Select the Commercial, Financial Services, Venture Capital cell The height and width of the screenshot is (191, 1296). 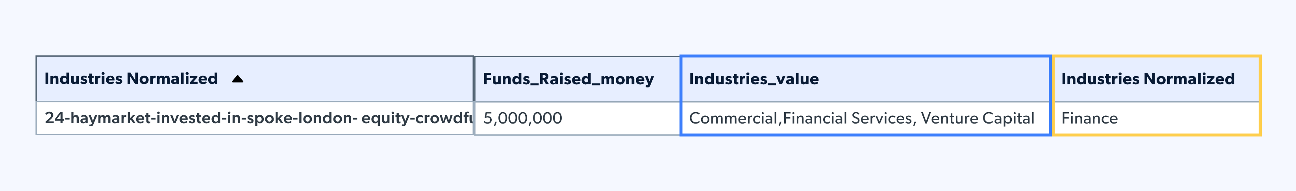click(861, 118)
